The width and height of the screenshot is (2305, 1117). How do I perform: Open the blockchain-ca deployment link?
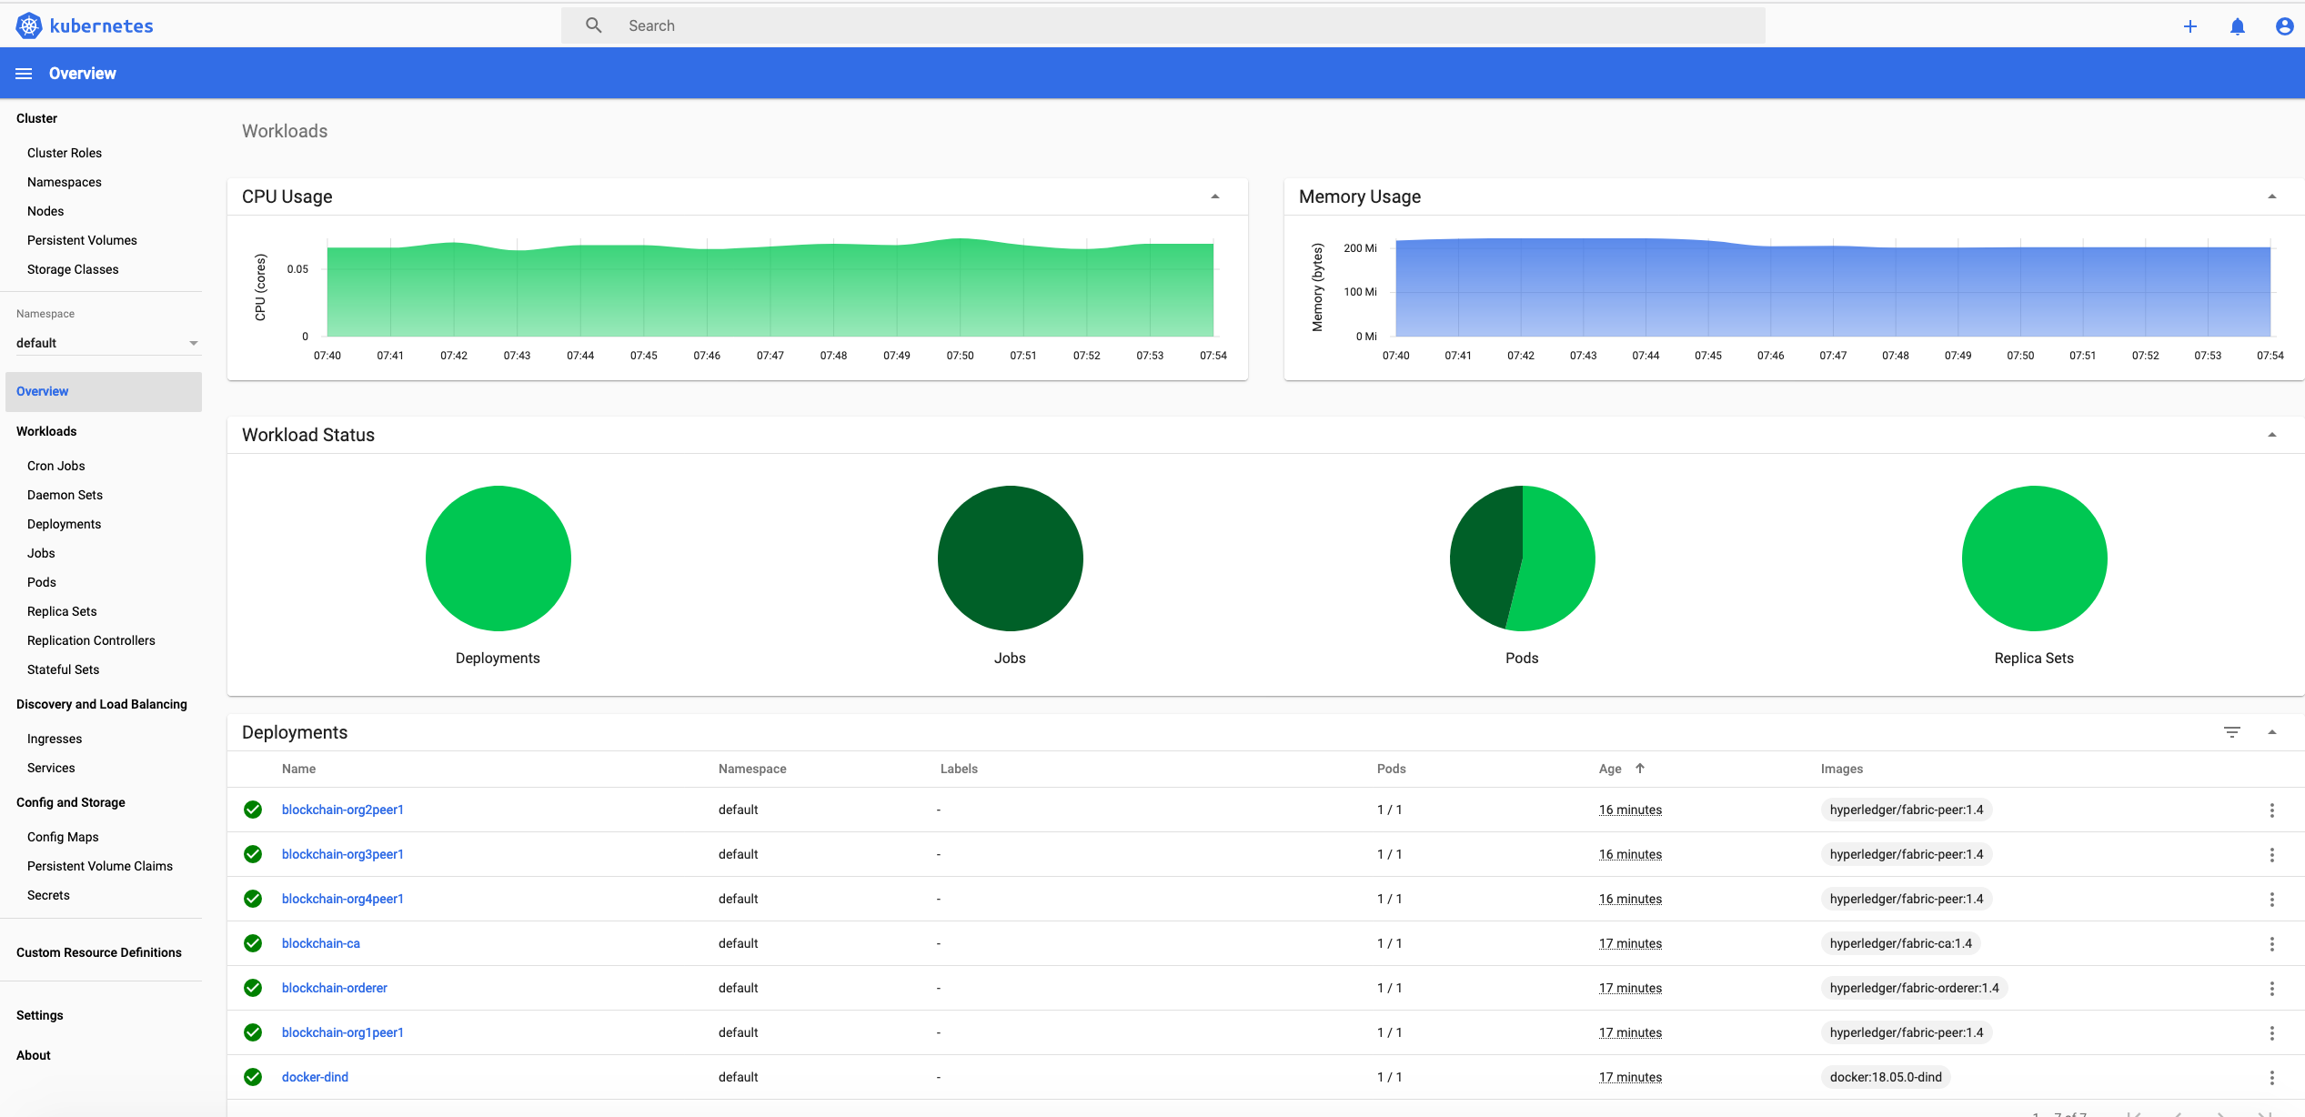coord(320,943)
